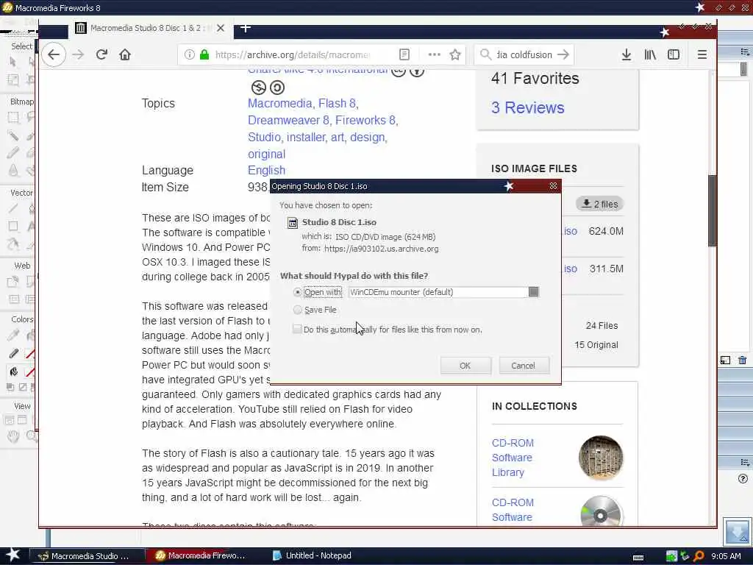Open the English language link

[x=266, y=170]
